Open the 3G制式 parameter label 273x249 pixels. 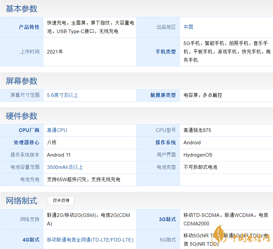point(167,219)
